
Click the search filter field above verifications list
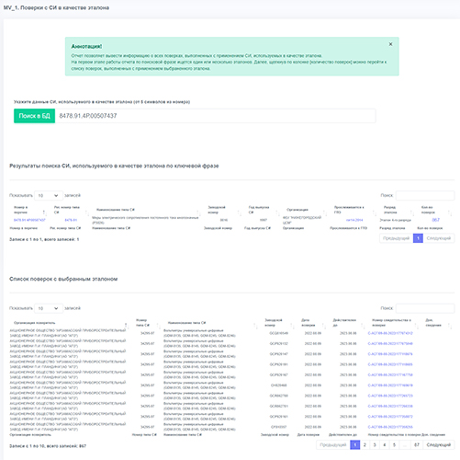[x=425, y=308]
